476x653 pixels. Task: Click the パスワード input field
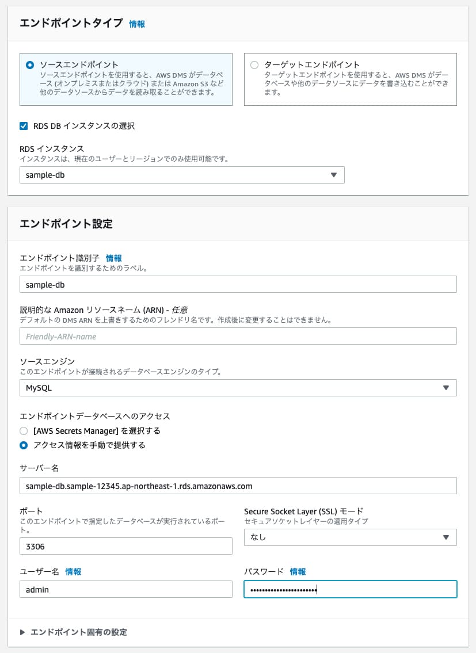pos(350,589)
